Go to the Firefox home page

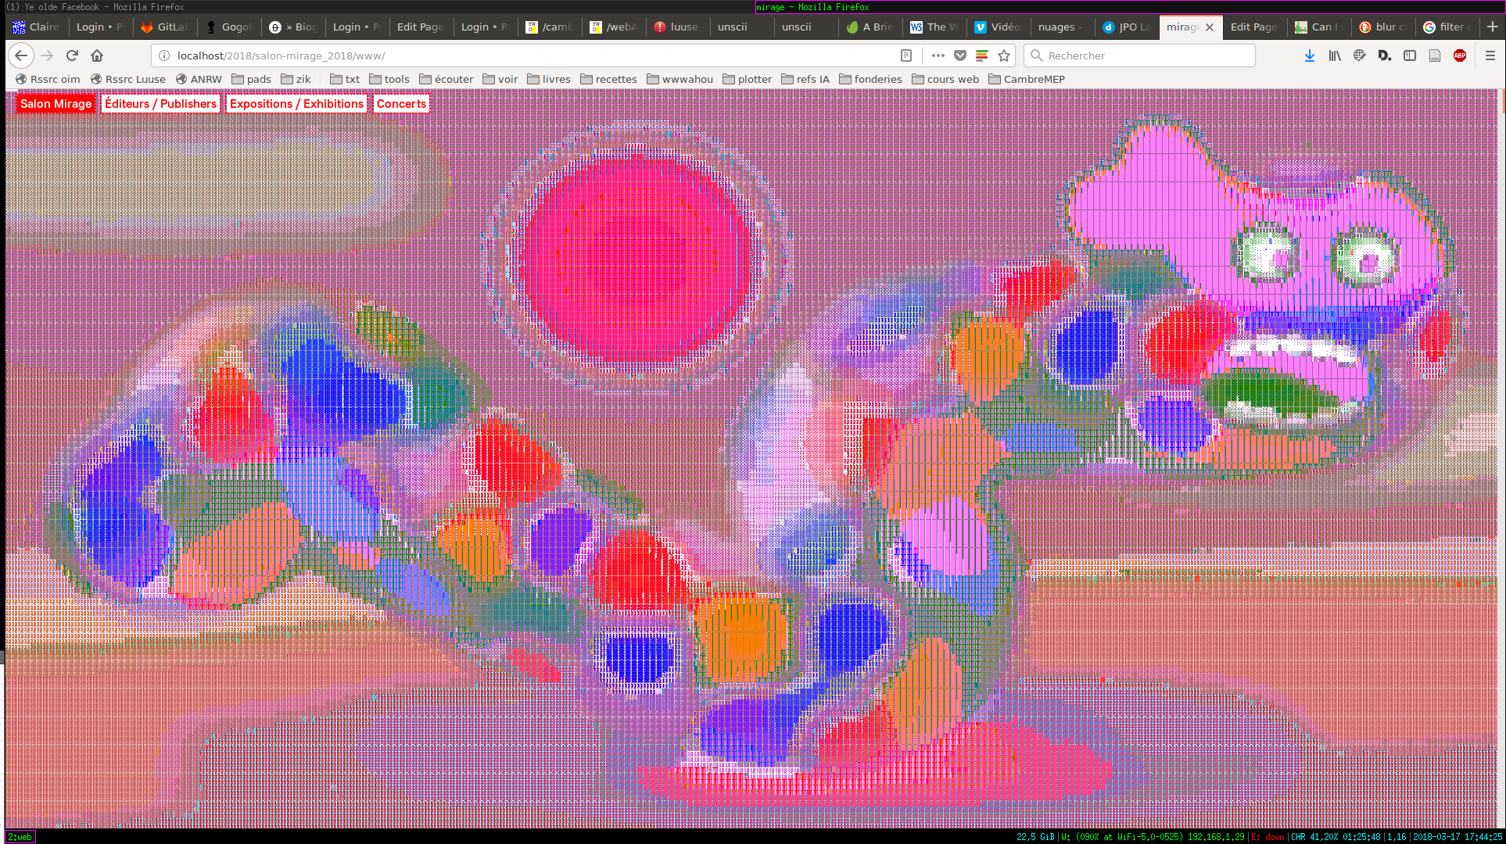[97, 55]
